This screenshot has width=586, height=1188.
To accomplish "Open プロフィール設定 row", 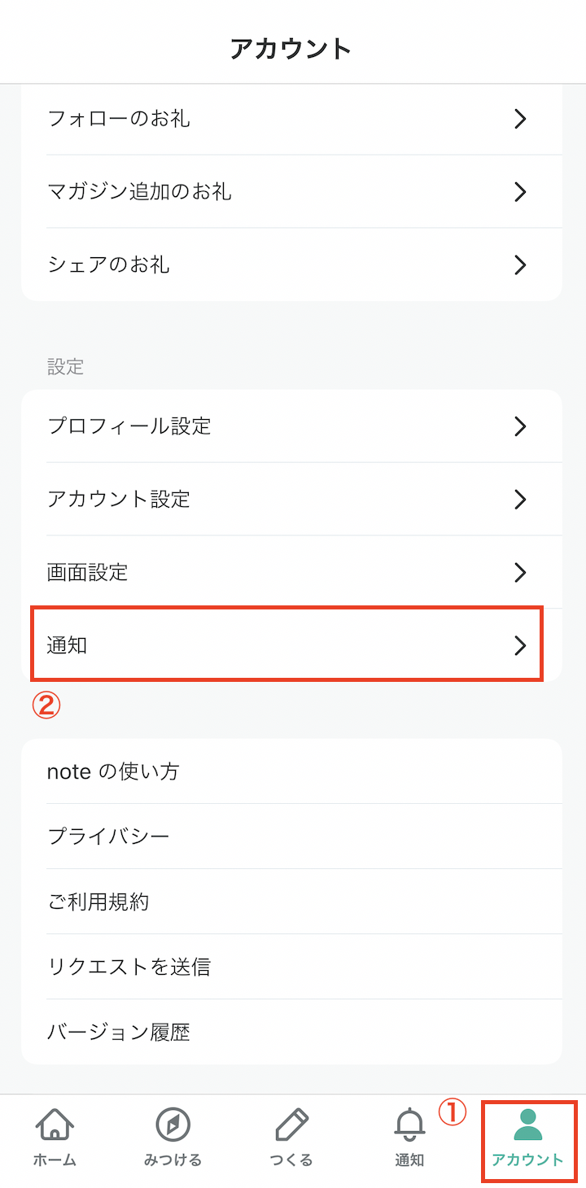I will coord(291,426).
